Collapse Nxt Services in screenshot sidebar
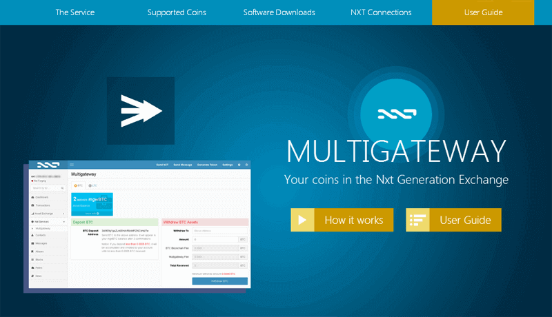 [x=48, y=222]
